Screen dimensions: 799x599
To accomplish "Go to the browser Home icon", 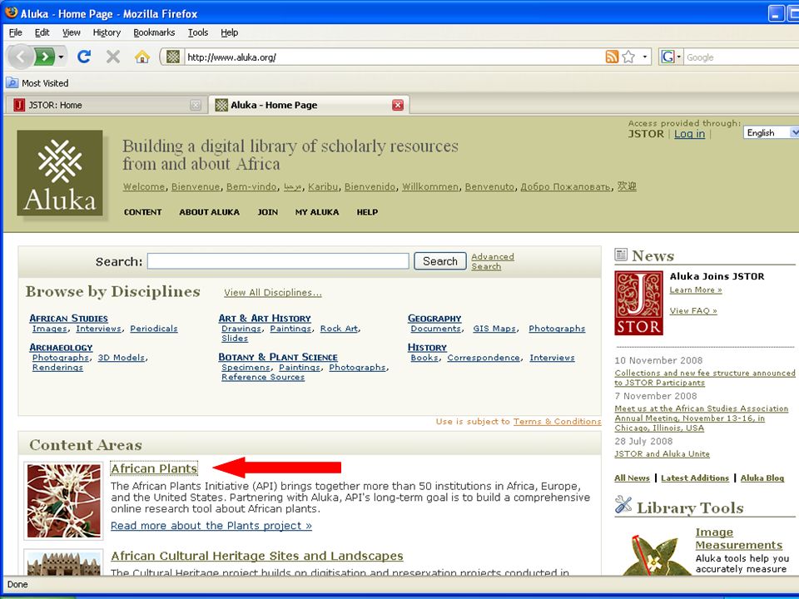I will point(142,57).
